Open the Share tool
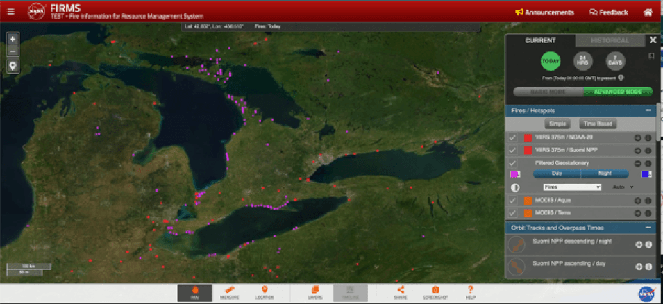Viewport: 663px width, 304px height. tap(401, 293)
